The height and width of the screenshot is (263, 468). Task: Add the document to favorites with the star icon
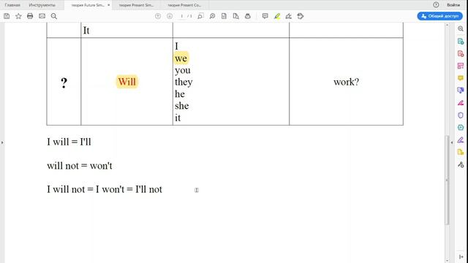coord(18,16)
